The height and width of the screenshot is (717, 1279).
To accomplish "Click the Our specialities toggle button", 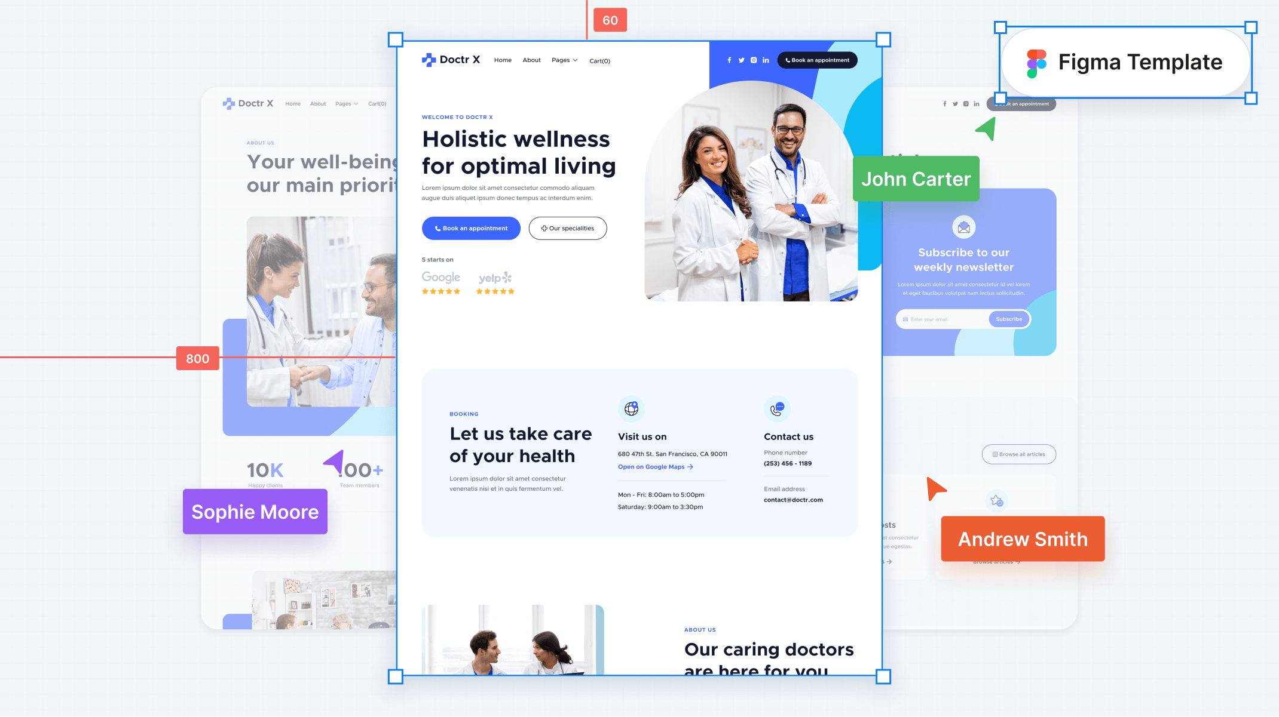I will click(567, 228).
